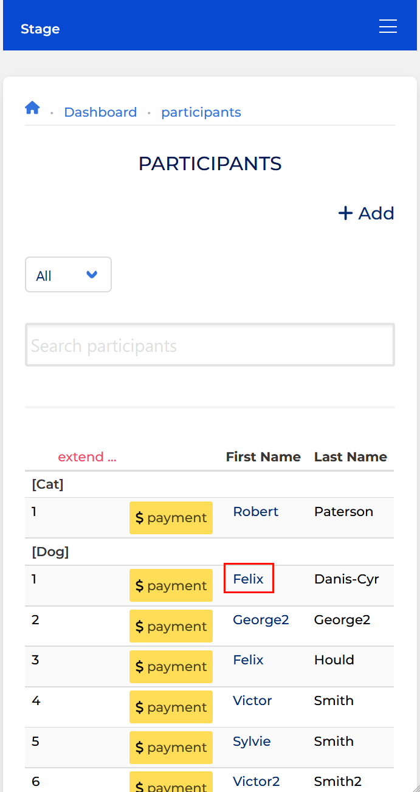Click payment button for Victor Smith
Viewport: 420px width, 792px height.
(171, 707)
